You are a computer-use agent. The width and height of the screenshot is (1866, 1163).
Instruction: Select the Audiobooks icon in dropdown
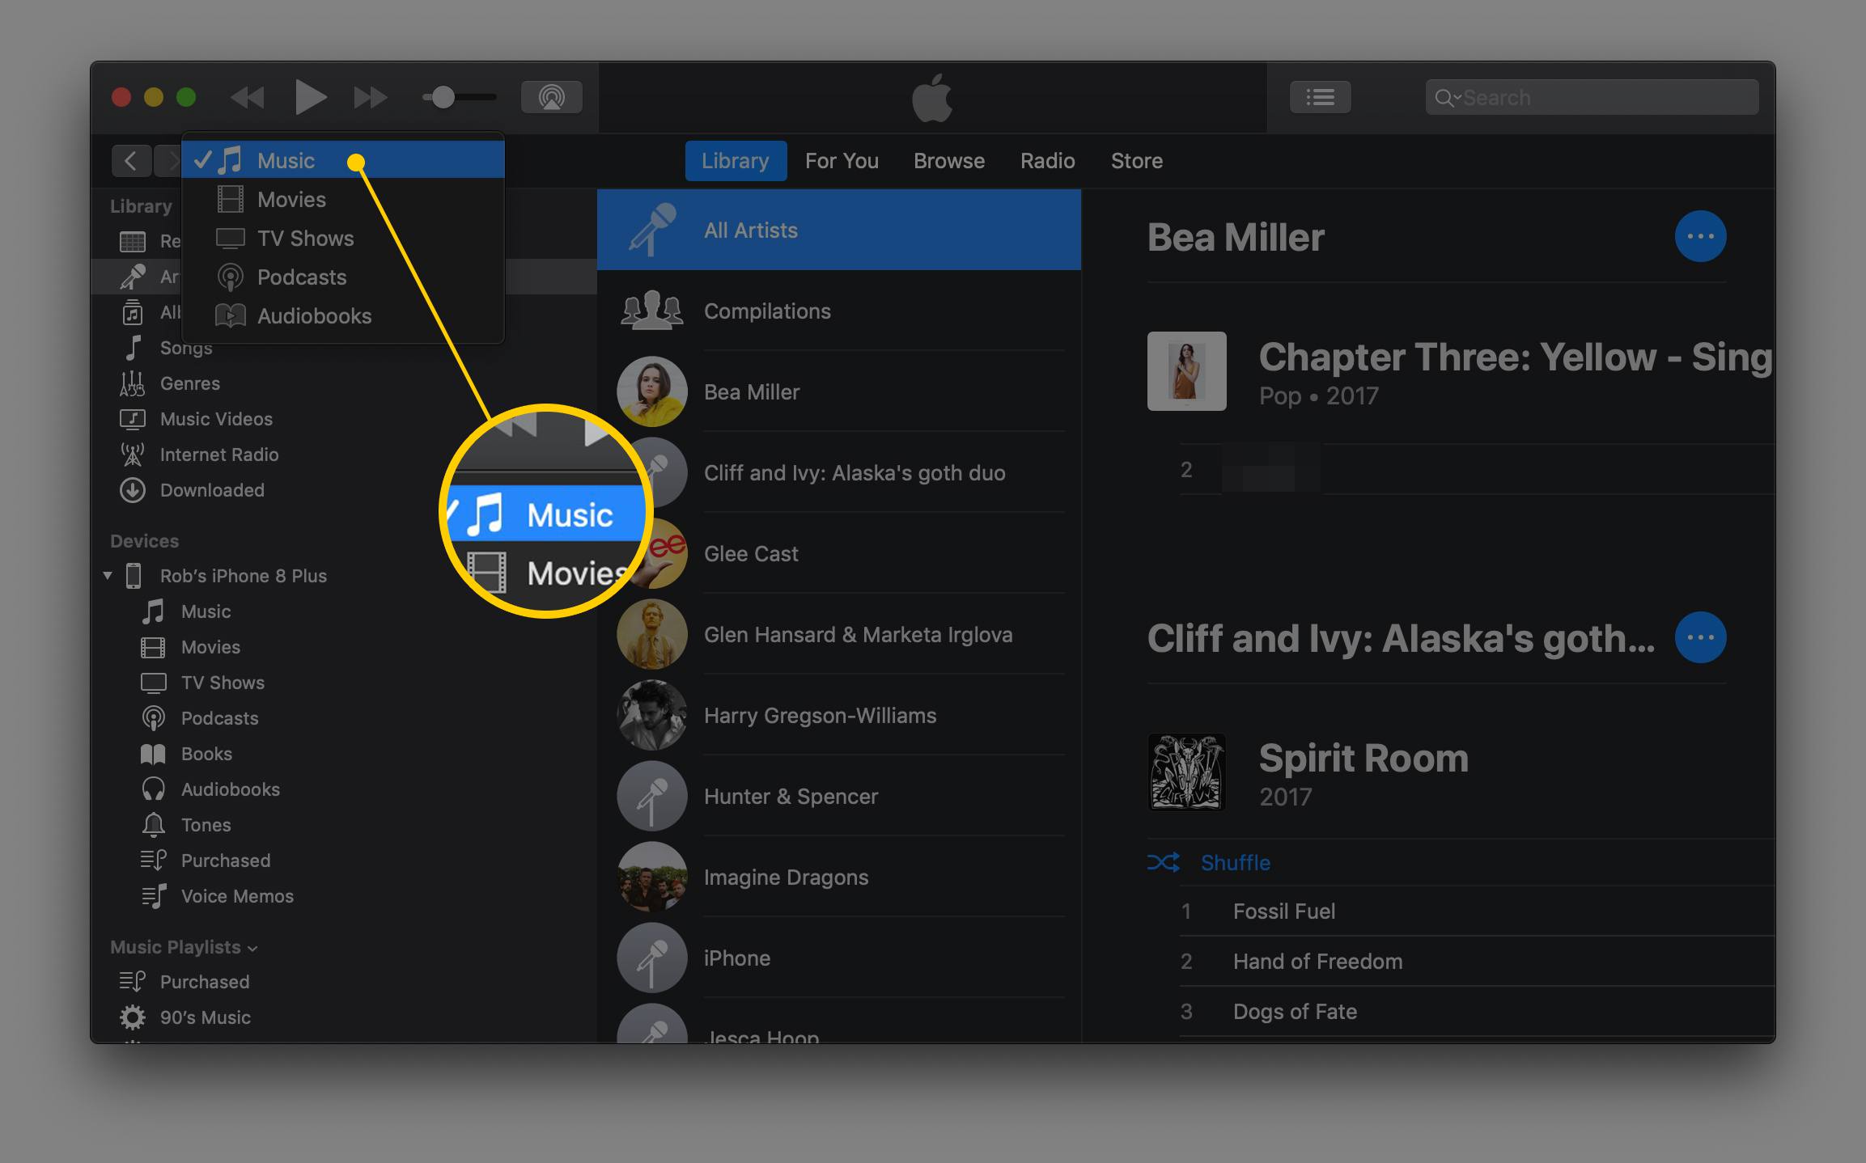click(231, 315)
